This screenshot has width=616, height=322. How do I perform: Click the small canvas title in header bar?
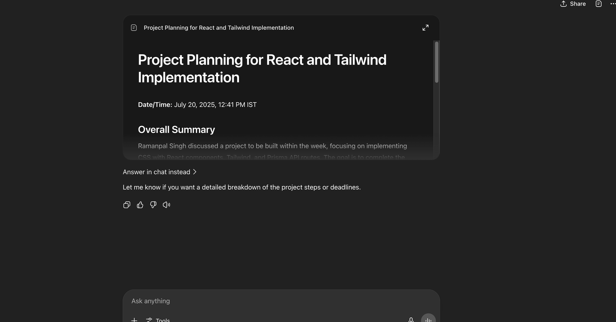219,28
